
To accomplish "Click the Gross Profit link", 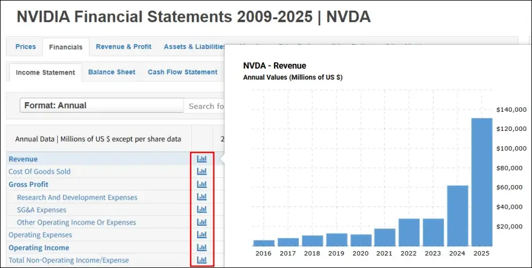I will 28,184.
